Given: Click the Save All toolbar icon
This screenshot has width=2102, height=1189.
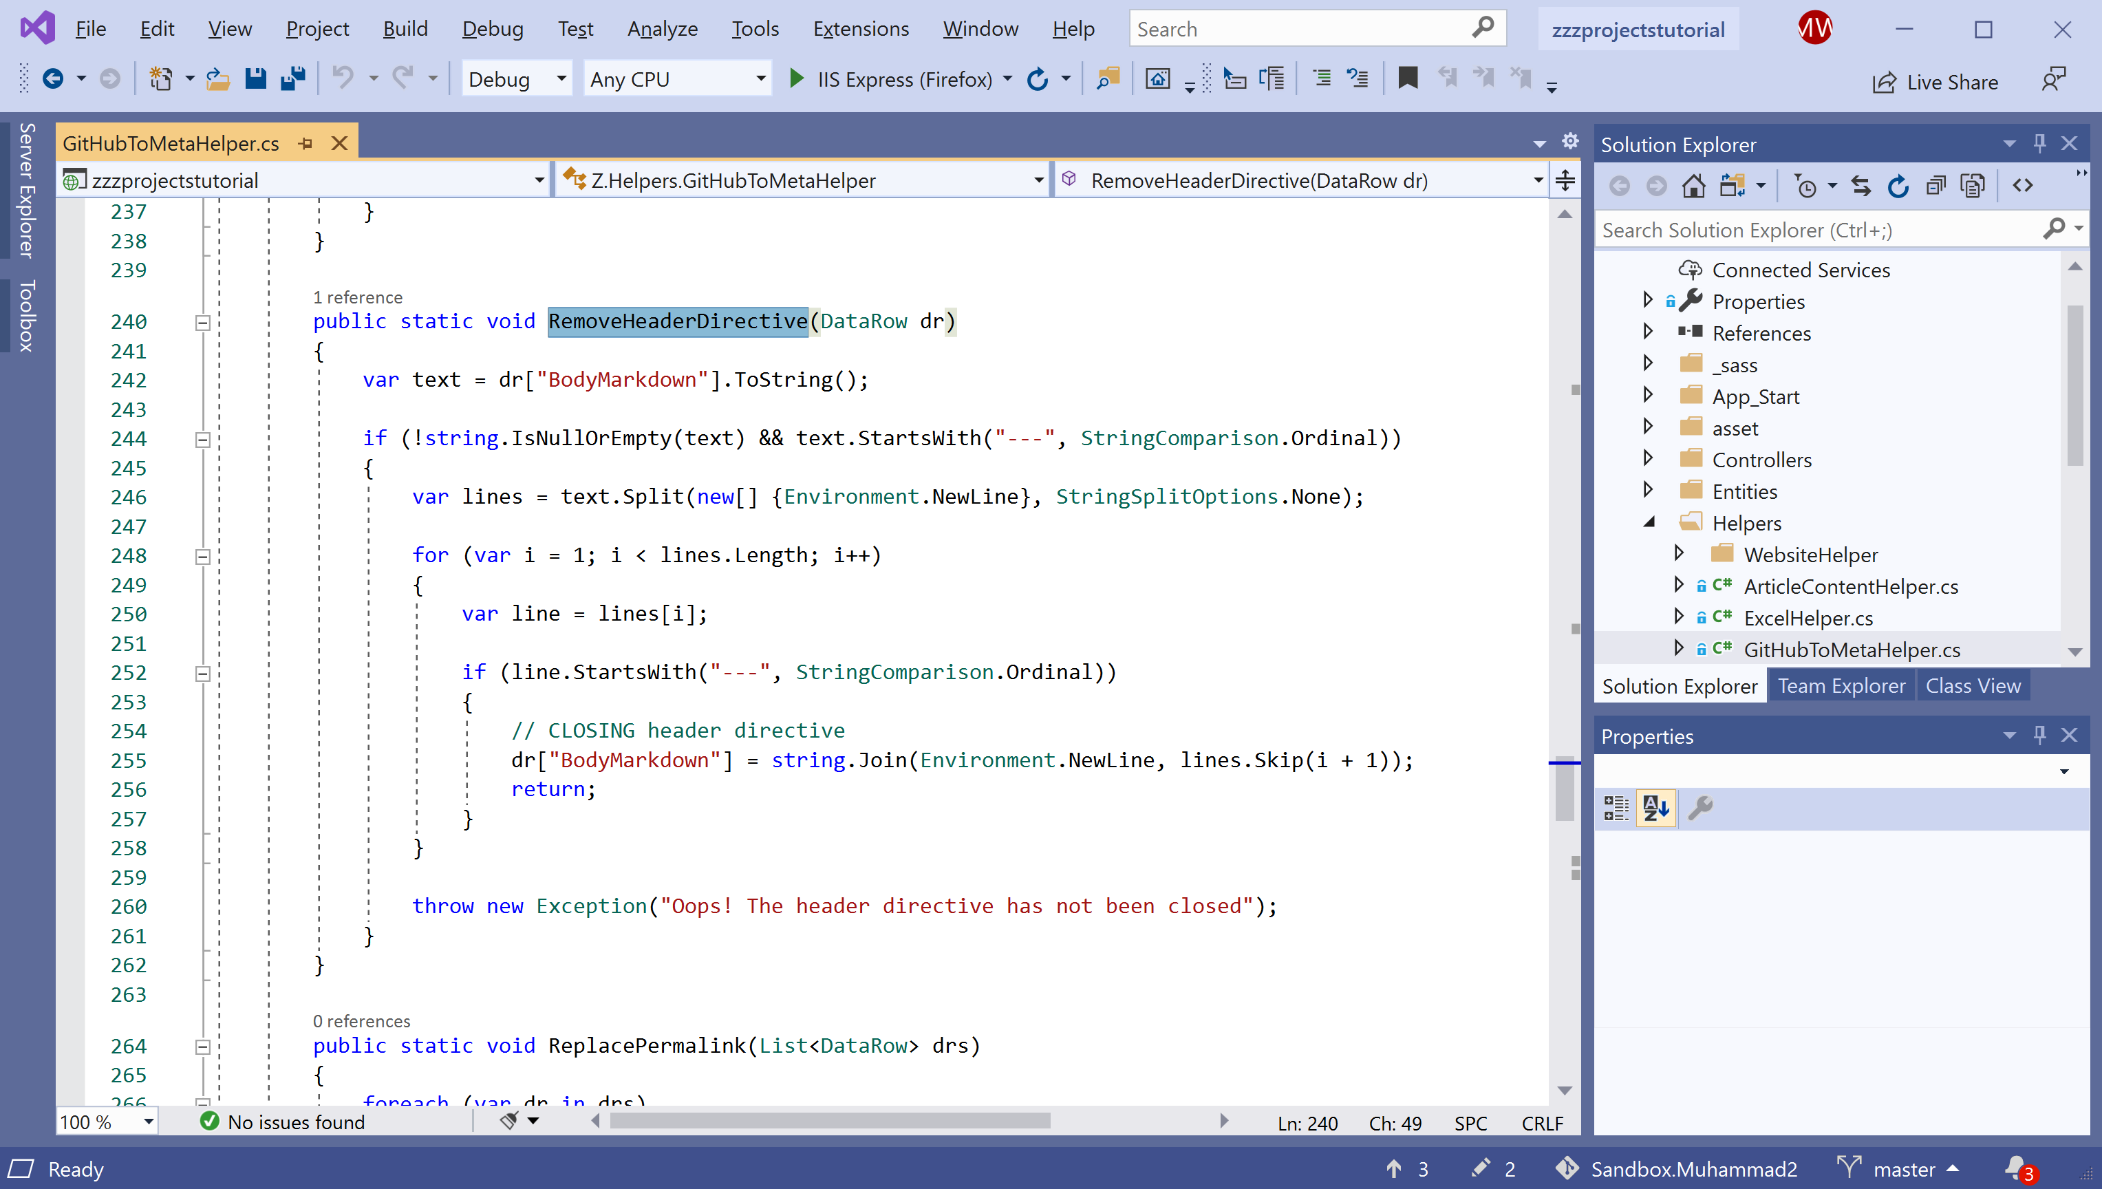Looking at the screenshot, I should 292,78.
